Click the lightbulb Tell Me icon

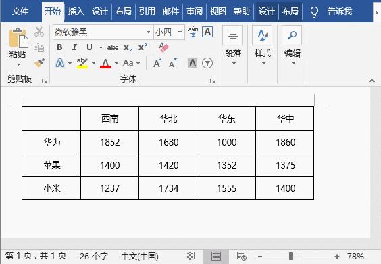pos(314,12)
